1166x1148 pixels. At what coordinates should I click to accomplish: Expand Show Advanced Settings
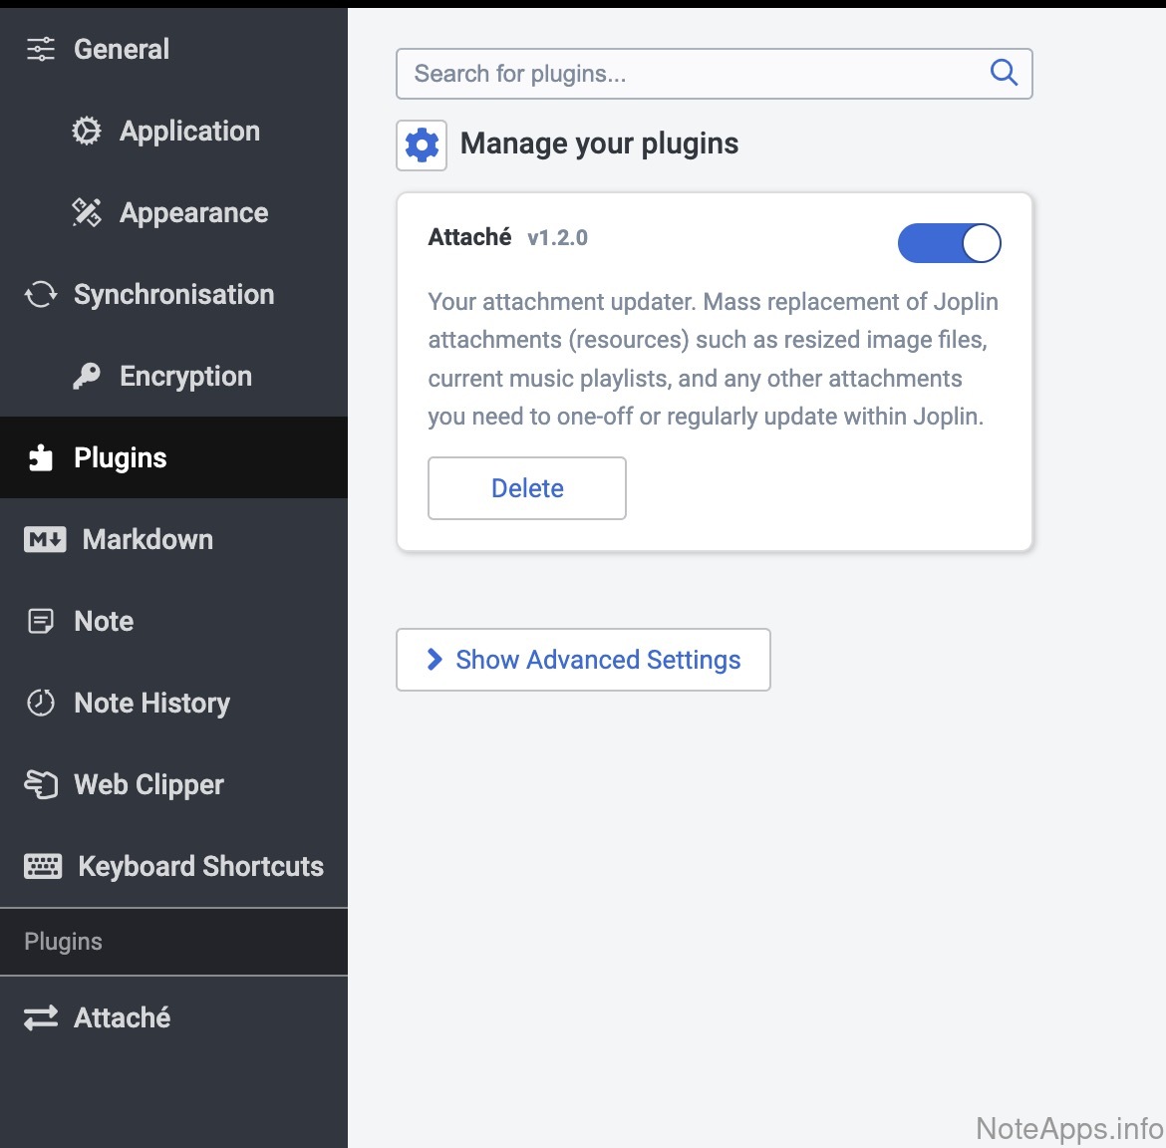click(x=597, y=660)
